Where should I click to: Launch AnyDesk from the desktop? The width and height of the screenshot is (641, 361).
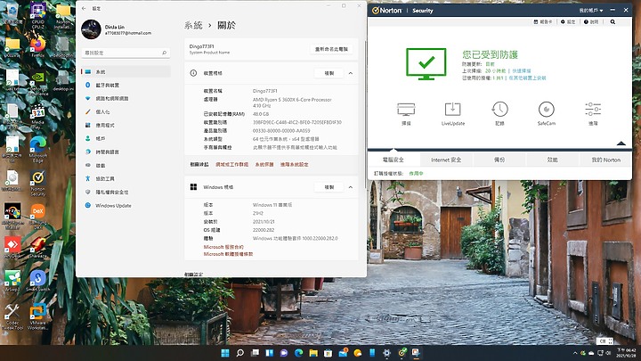(12, 248)
